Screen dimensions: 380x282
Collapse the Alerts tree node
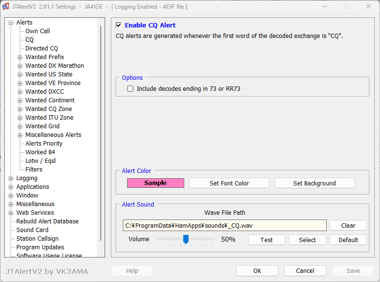point(11,23)
